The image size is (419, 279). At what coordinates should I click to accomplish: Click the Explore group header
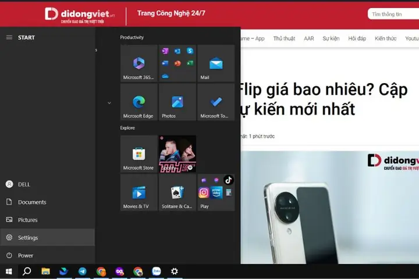point(127,128)
